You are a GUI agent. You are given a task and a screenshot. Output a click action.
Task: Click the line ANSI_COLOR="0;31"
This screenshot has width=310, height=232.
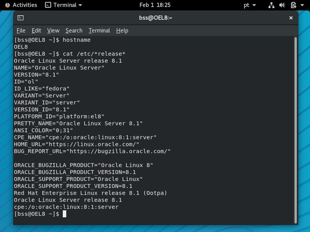[x=43, y=130]
